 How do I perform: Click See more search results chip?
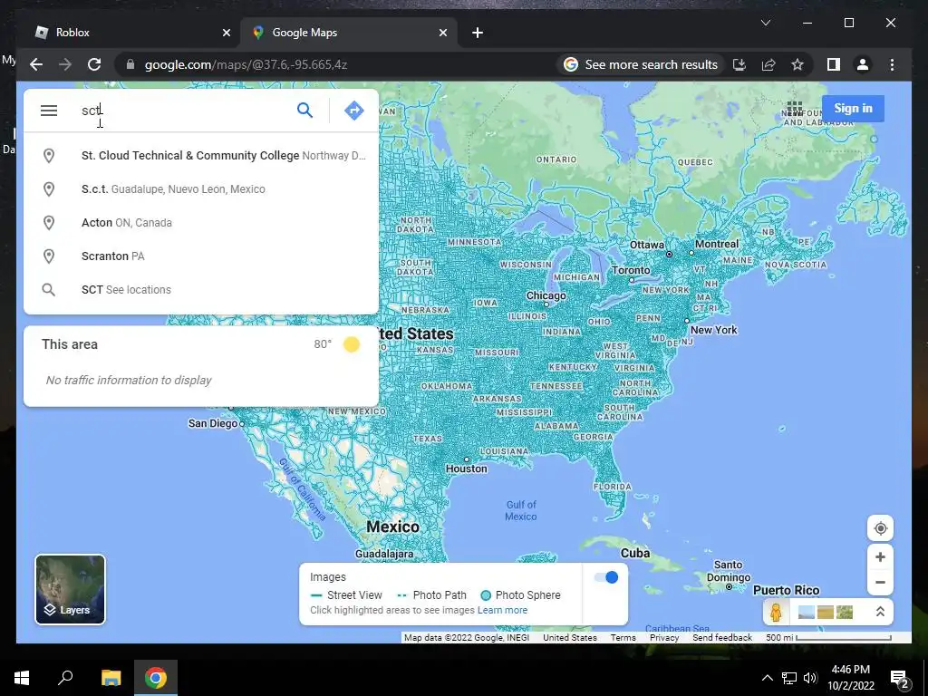click(x=641, y=64)
